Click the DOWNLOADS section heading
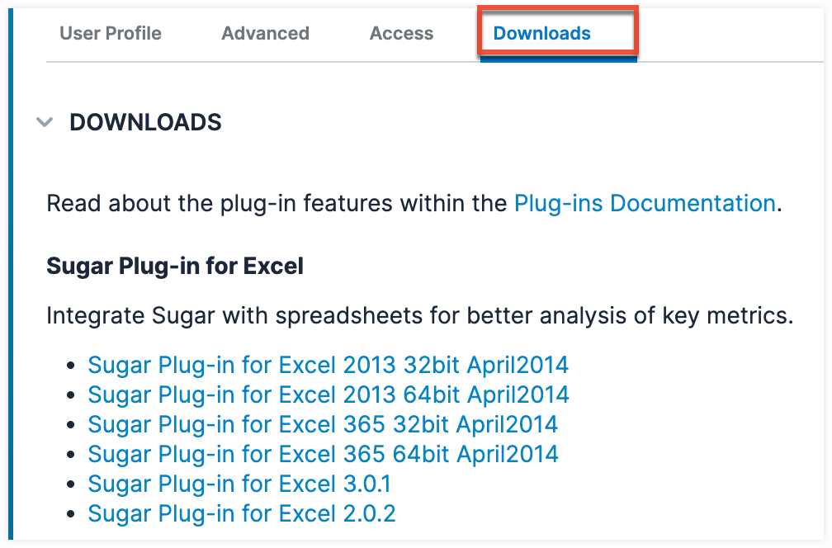Viewport: 832px width, 548px height. (146, 121)
